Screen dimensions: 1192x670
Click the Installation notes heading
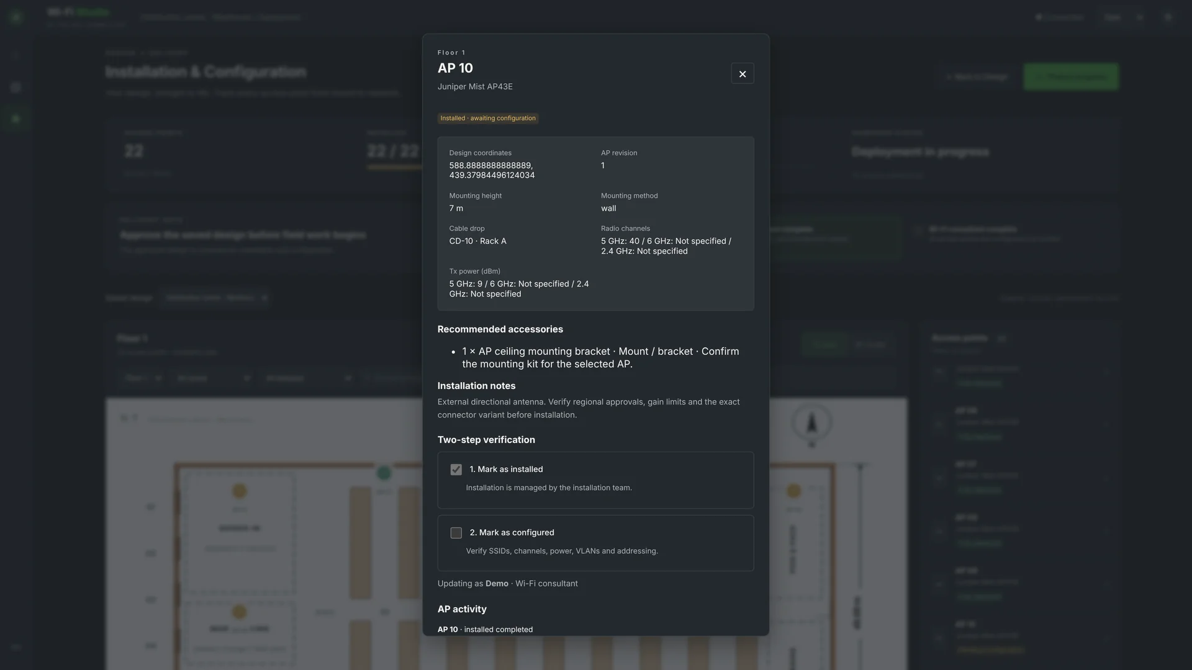[x=476, y=386]
